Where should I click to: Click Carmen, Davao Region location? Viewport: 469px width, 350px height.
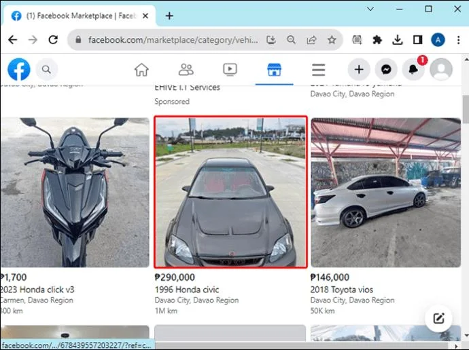(x=37, y=300)
